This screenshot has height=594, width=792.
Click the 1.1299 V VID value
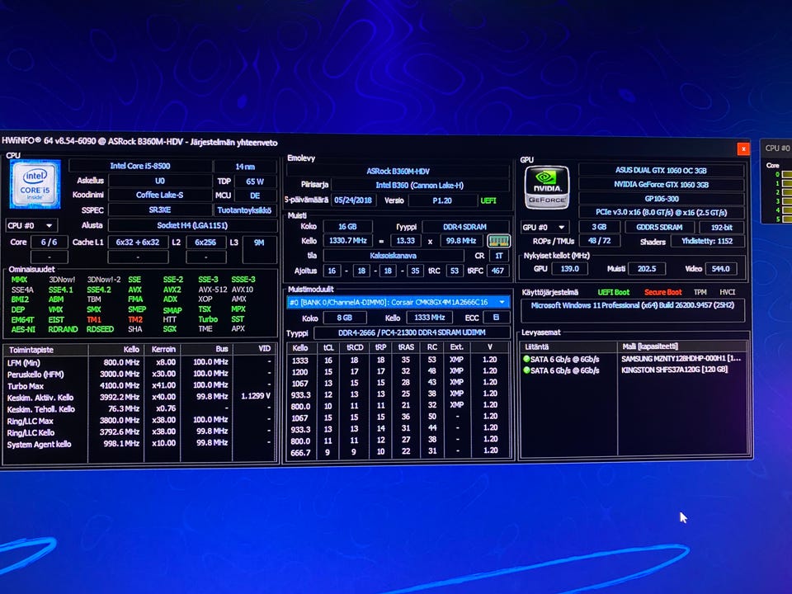click(255, 396)
